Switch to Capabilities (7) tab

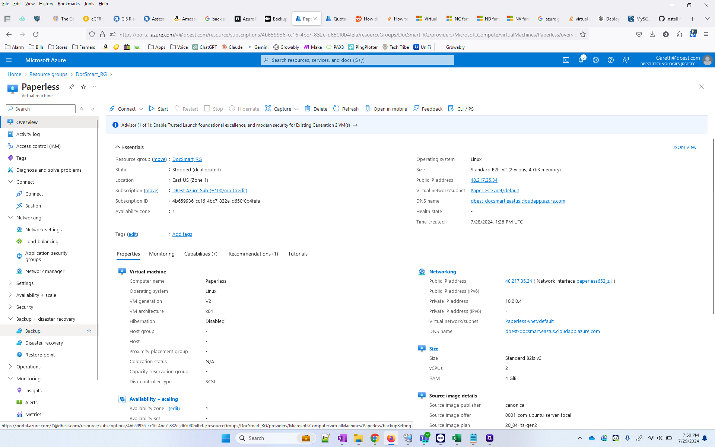tap(201, 254)
